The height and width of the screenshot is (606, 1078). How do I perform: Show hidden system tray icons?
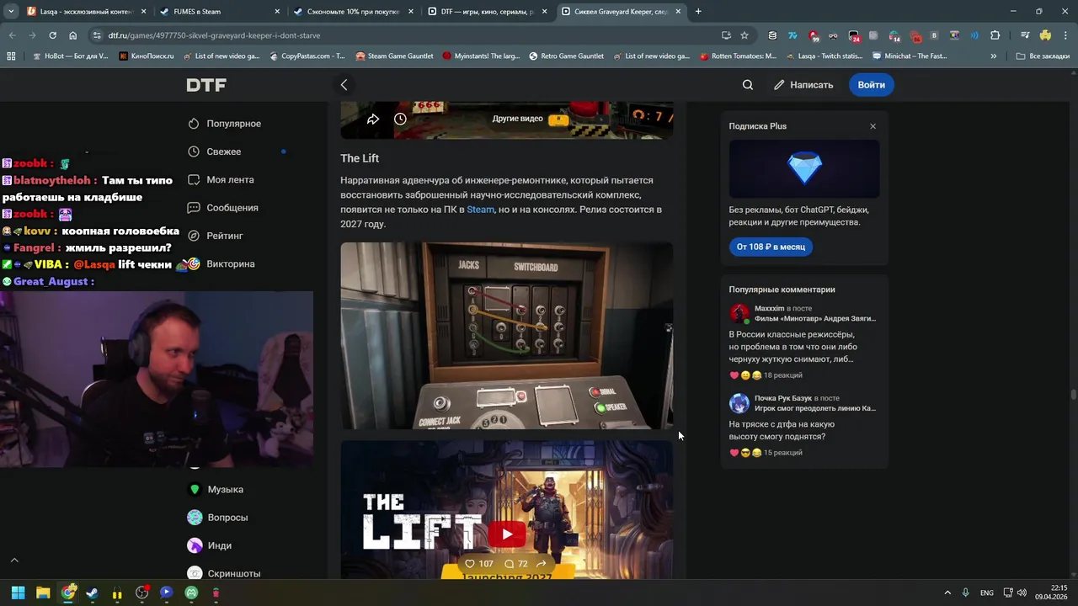click(947, 593)
